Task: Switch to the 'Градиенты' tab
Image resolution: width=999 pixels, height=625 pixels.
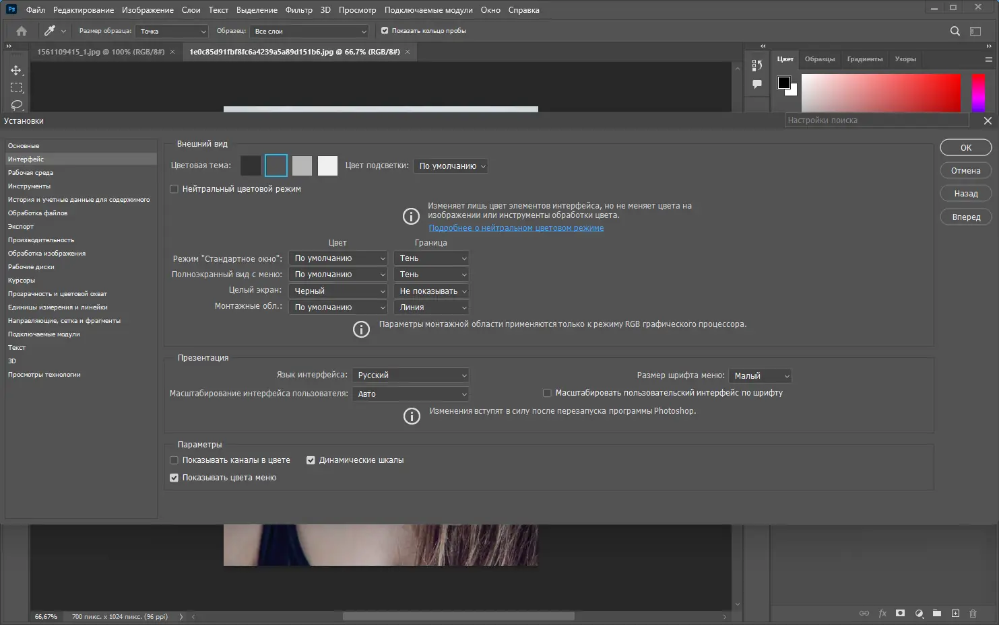Action: click(x=865, y=59)
